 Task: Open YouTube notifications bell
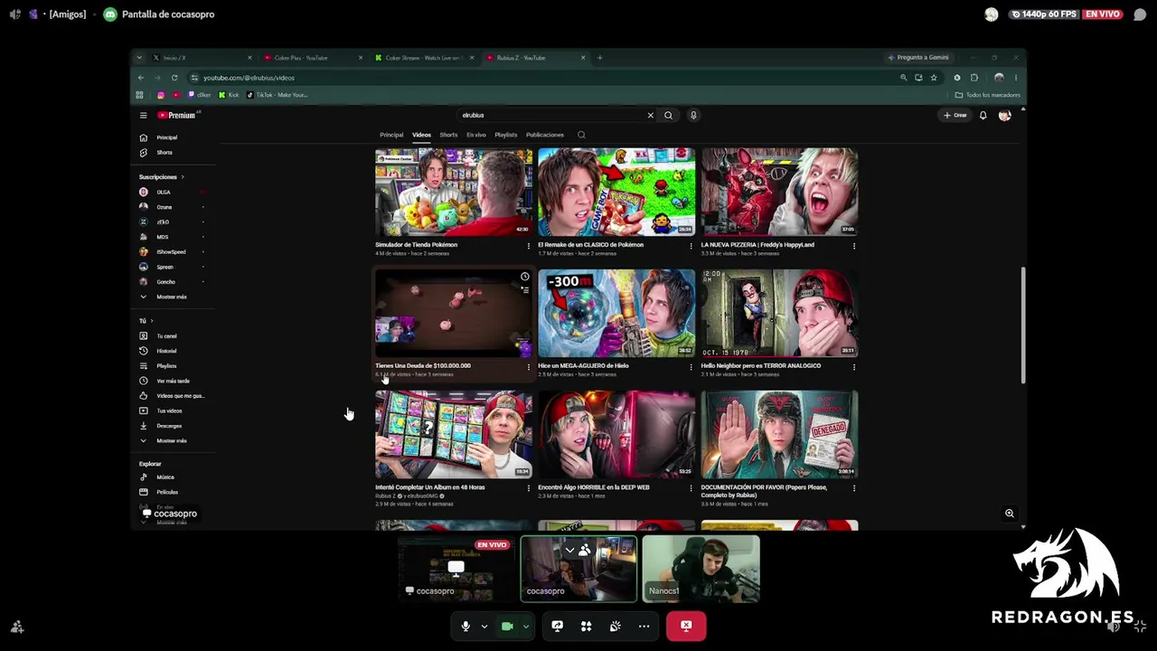[x=983, y=116]
